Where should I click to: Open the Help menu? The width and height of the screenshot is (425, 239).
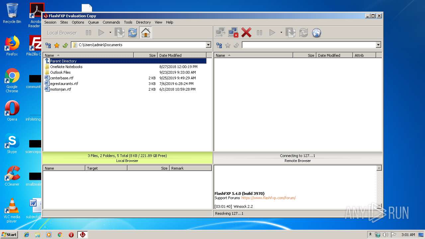click(x=170, y=22)
